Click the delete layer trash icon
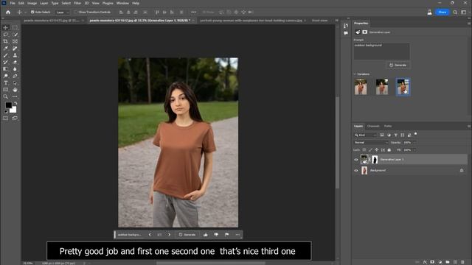472x265 pixels. [462, 262]
